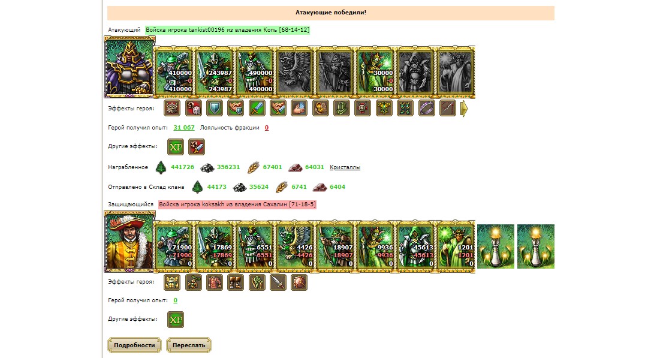
Task: Open the Кристаллы link
Action: tap(345, 167)
